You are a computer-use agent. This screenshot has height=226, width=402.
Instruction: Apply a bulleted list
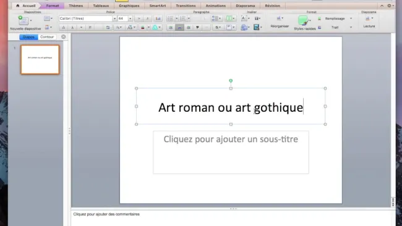coord(171,19)
